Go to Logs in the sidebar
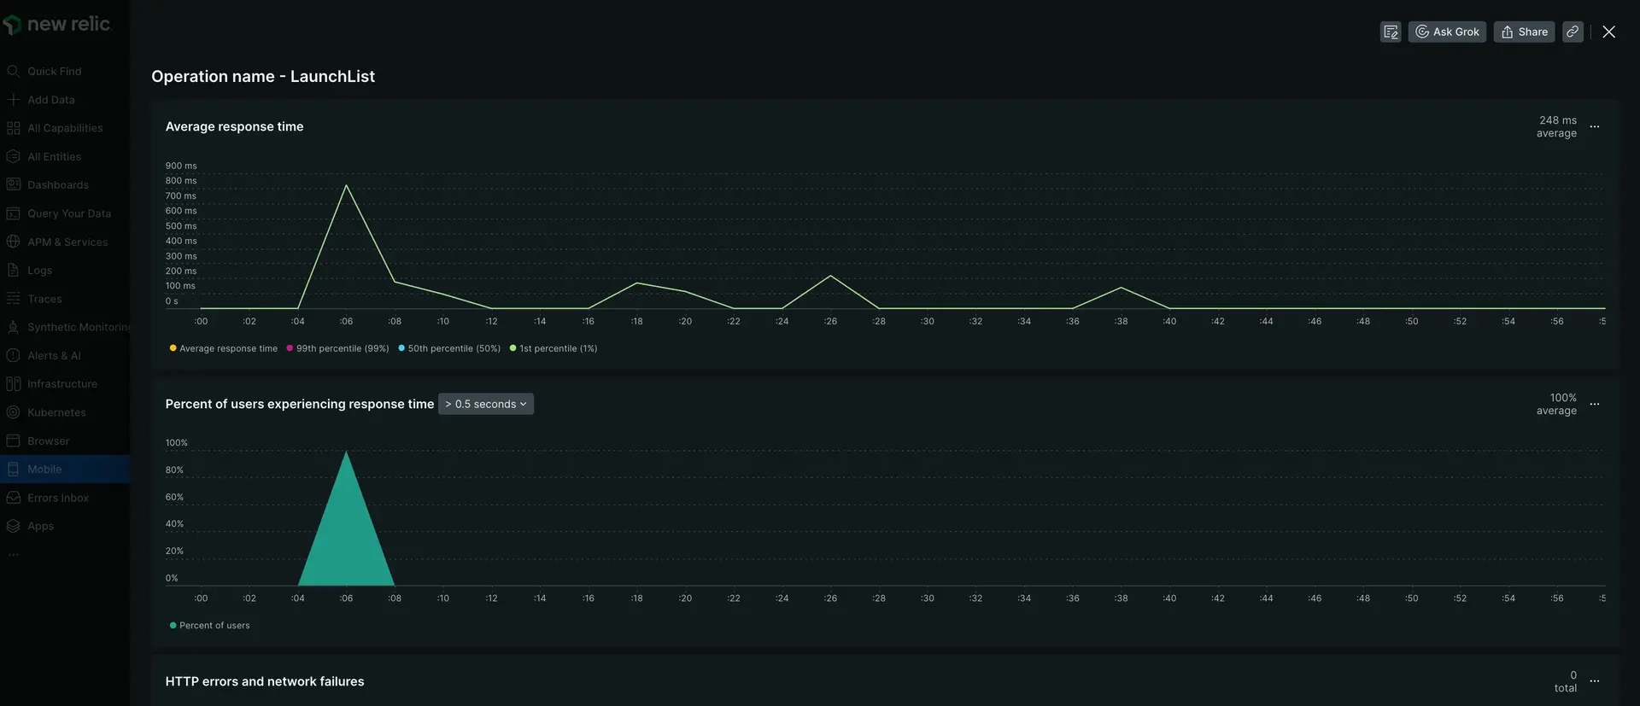The image size is (1640, 706). click(39, 271)
